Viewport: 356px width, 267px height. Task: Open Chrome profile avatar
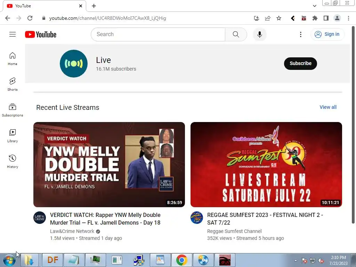(x=337, y=18)
